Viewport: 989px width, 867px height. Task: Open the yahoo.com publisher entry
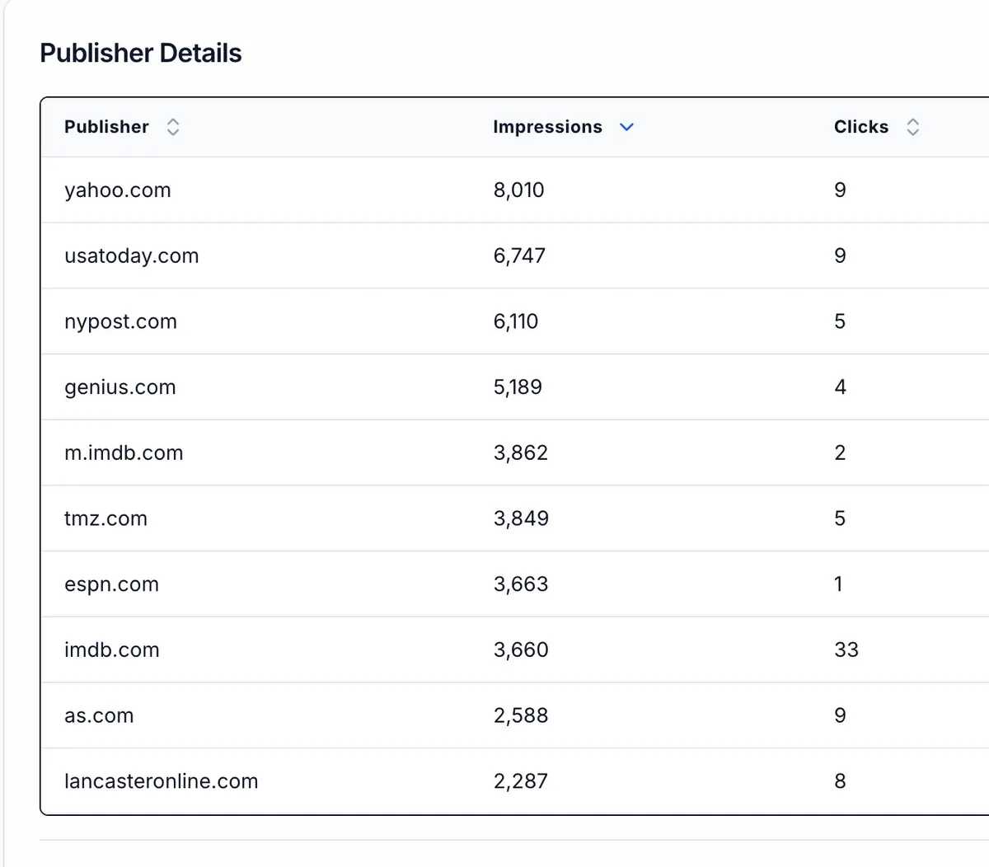tap(118, 190)
